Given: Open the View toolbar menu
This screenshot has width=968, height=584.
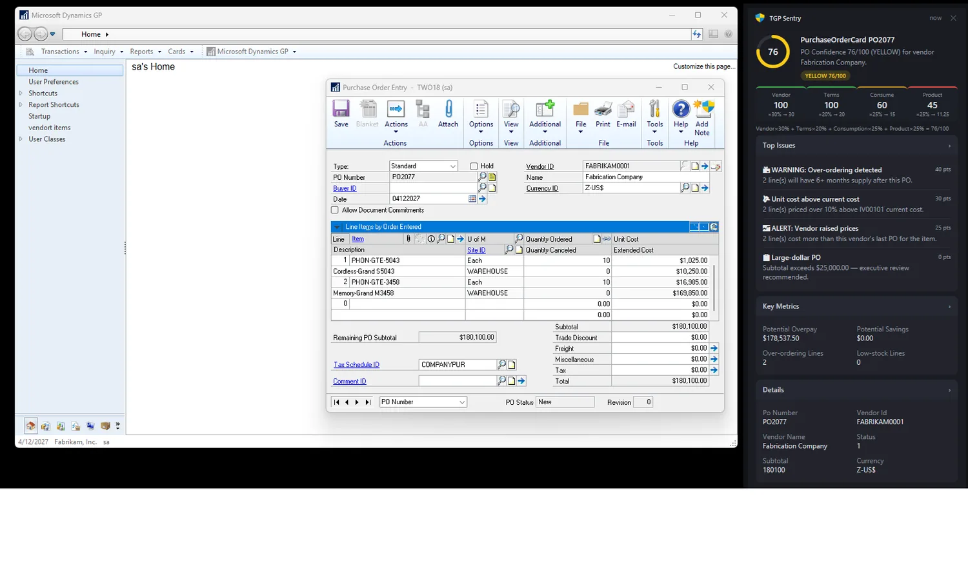Looking at the screenshot, I should click(x=511, y=117).
